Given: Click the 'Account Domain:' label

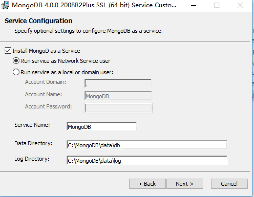Looking at the screenshot, I should tap(46, 82).
